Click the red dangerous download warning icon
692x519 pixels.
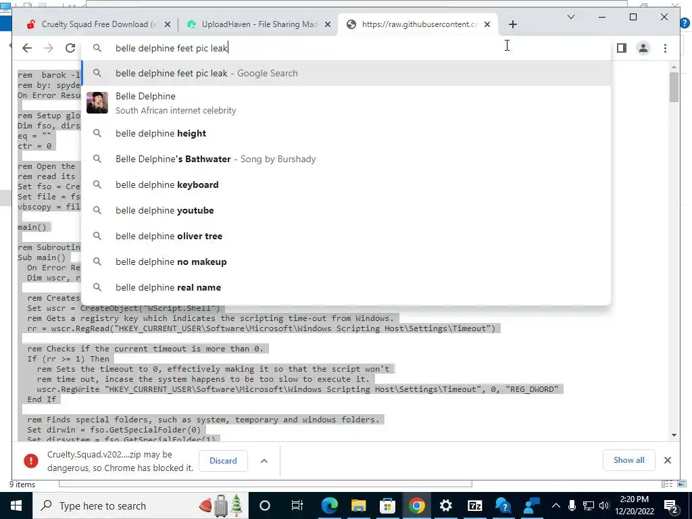tap(31, 461)
